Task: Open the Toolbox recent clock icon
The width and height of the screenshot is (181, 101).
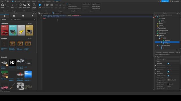Action: 23,16
